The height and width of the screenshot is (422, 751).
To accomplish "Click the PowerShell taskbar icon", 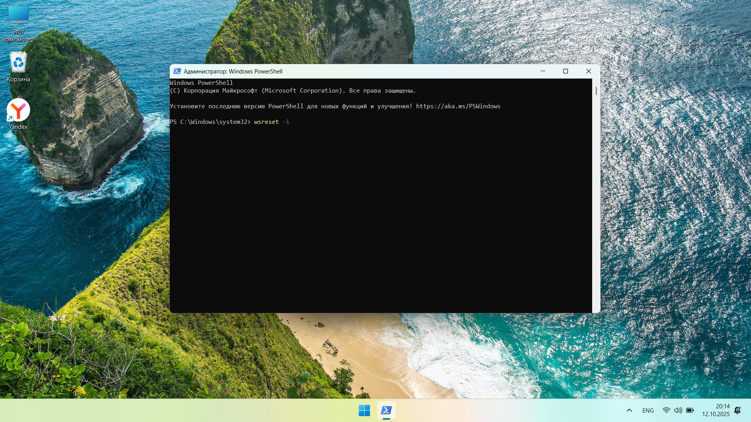I will (x=386, y=410).
